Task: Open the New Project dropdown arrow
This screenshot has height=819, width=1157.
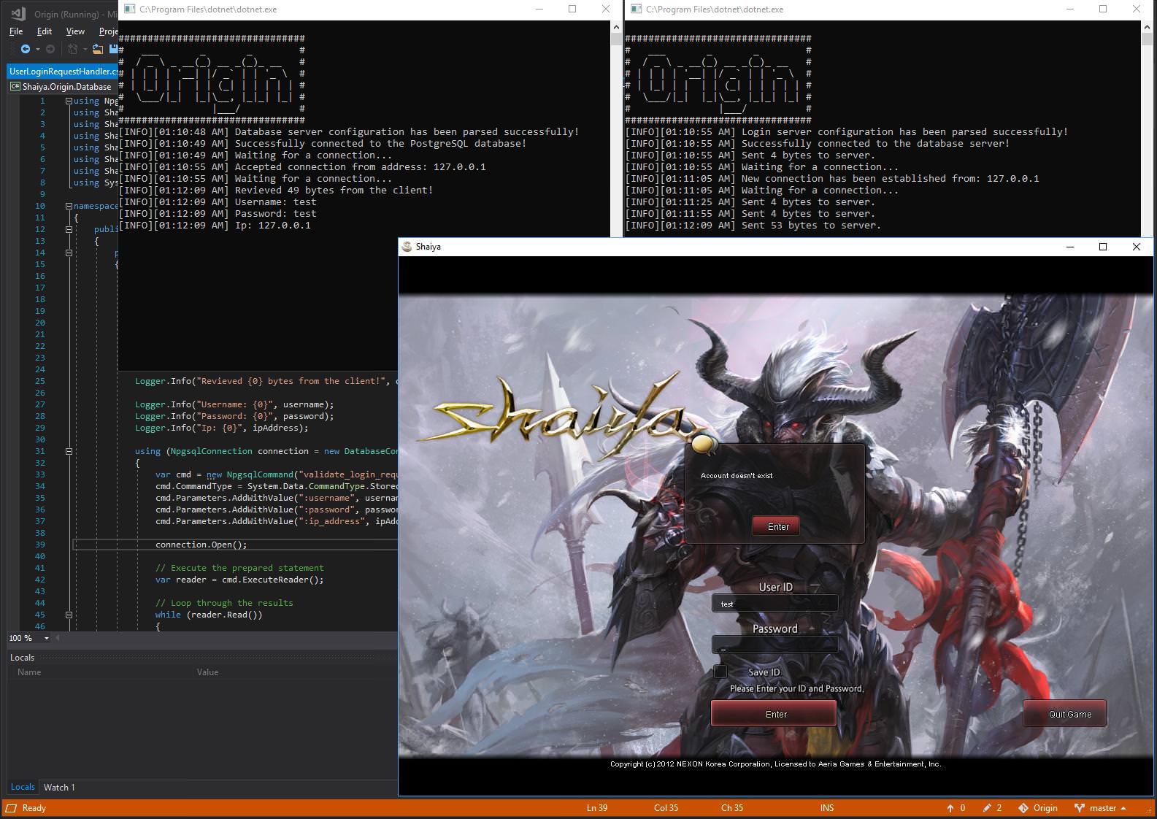Action: (x=85, y=49)
